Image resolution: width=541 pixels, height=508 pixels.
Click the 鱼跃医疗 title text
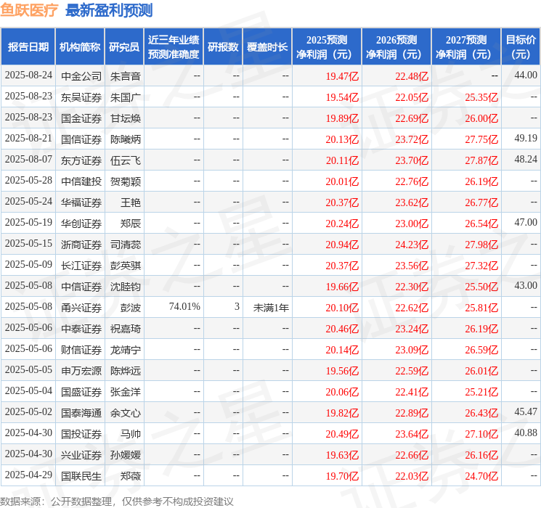pyautogui.click(x=29, y=10)
